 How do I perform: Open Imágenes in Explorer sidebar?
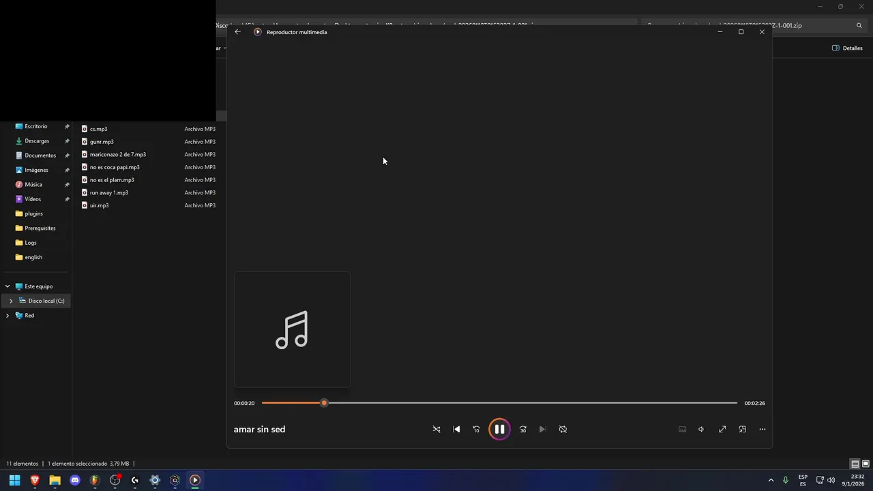tap(36, 170)
